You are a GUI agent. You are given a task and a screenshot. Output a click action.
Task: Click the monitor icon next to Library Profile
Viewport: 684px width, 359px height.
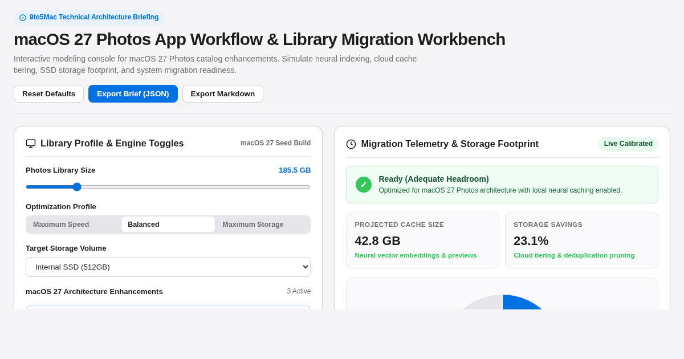[31, 144]
